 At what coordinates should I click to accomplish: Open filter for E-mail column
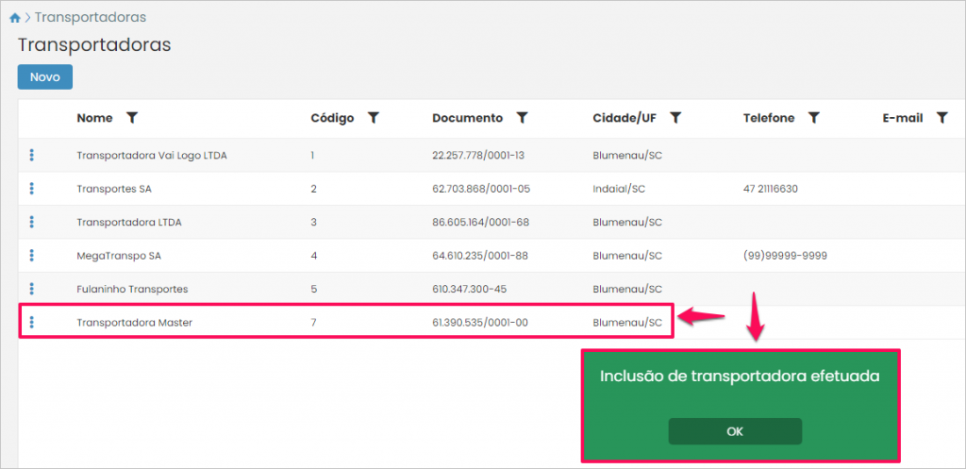(x=941, y=118)
